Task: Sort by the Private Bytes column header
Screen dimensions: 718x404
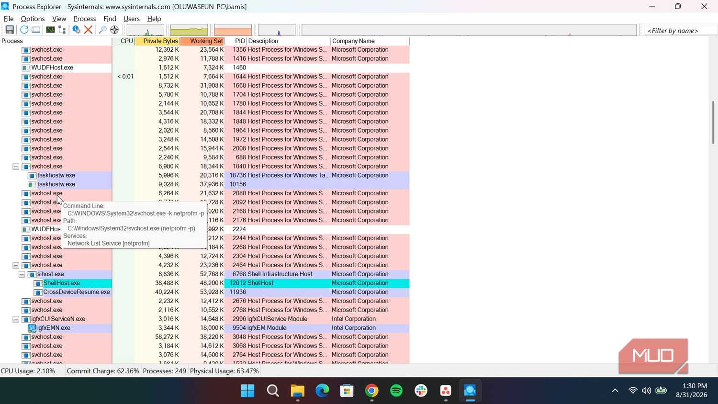Action: [x=157, y=41]
